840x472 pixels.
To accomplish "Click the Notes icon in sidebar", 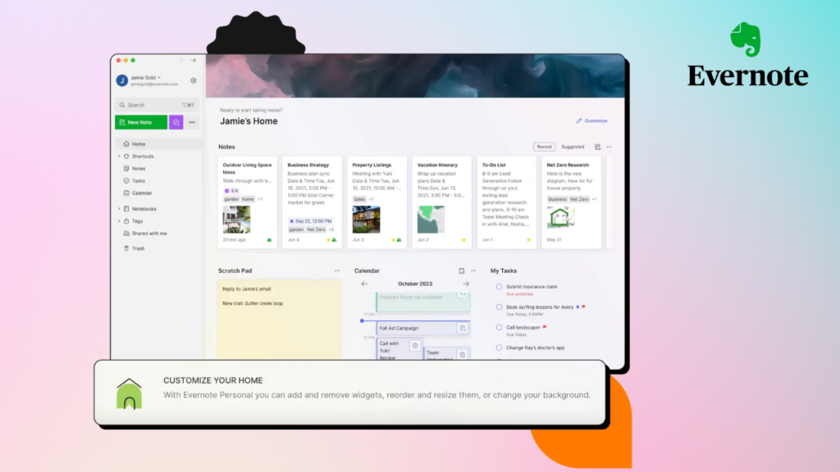I will point(126,169).
